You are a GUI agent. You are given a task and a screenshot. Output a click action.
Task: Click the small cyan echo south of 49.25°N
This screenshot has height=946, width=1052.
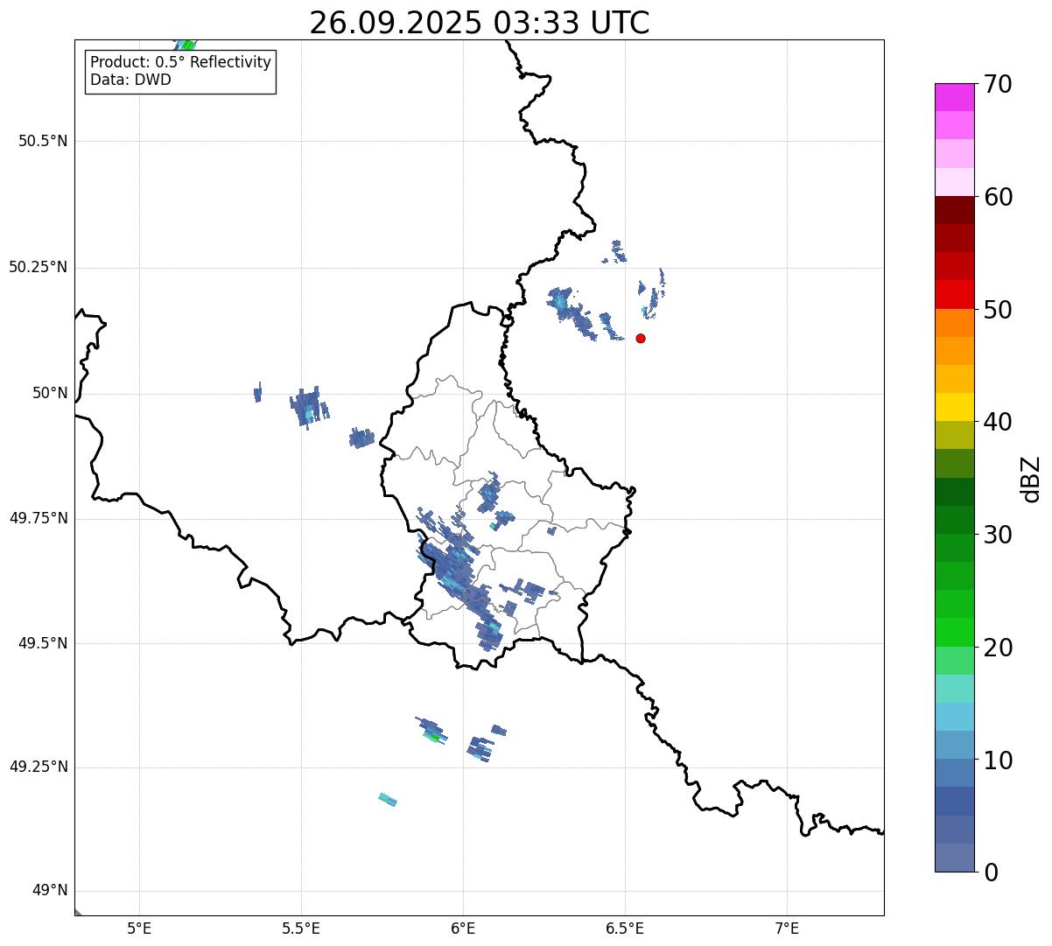pyautogui.click(x=388, y=800)
